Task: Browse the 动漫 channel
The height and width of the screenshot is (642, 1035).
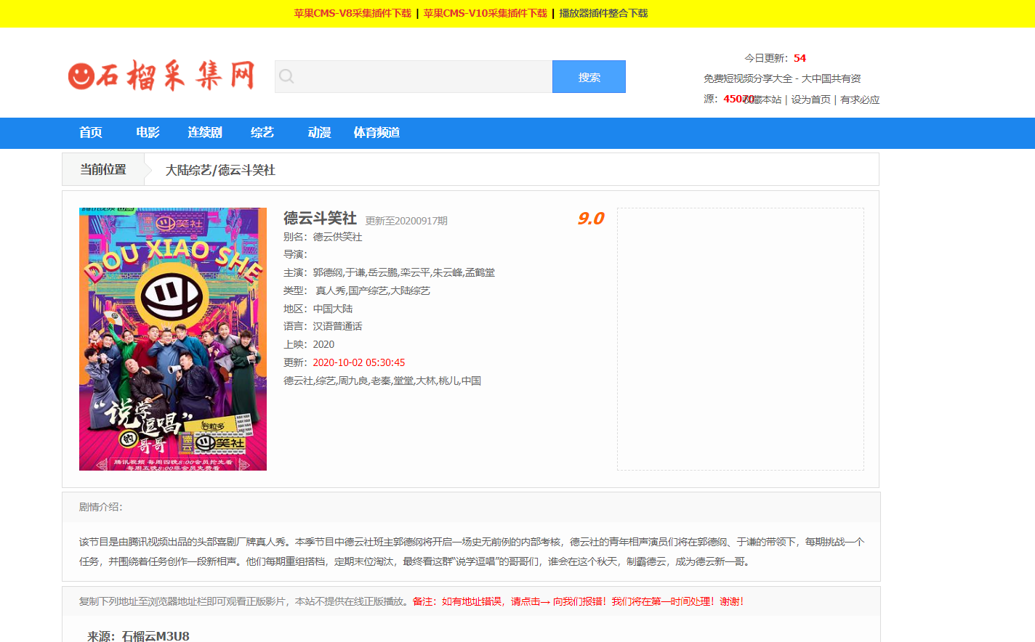Action: point(318,133)
